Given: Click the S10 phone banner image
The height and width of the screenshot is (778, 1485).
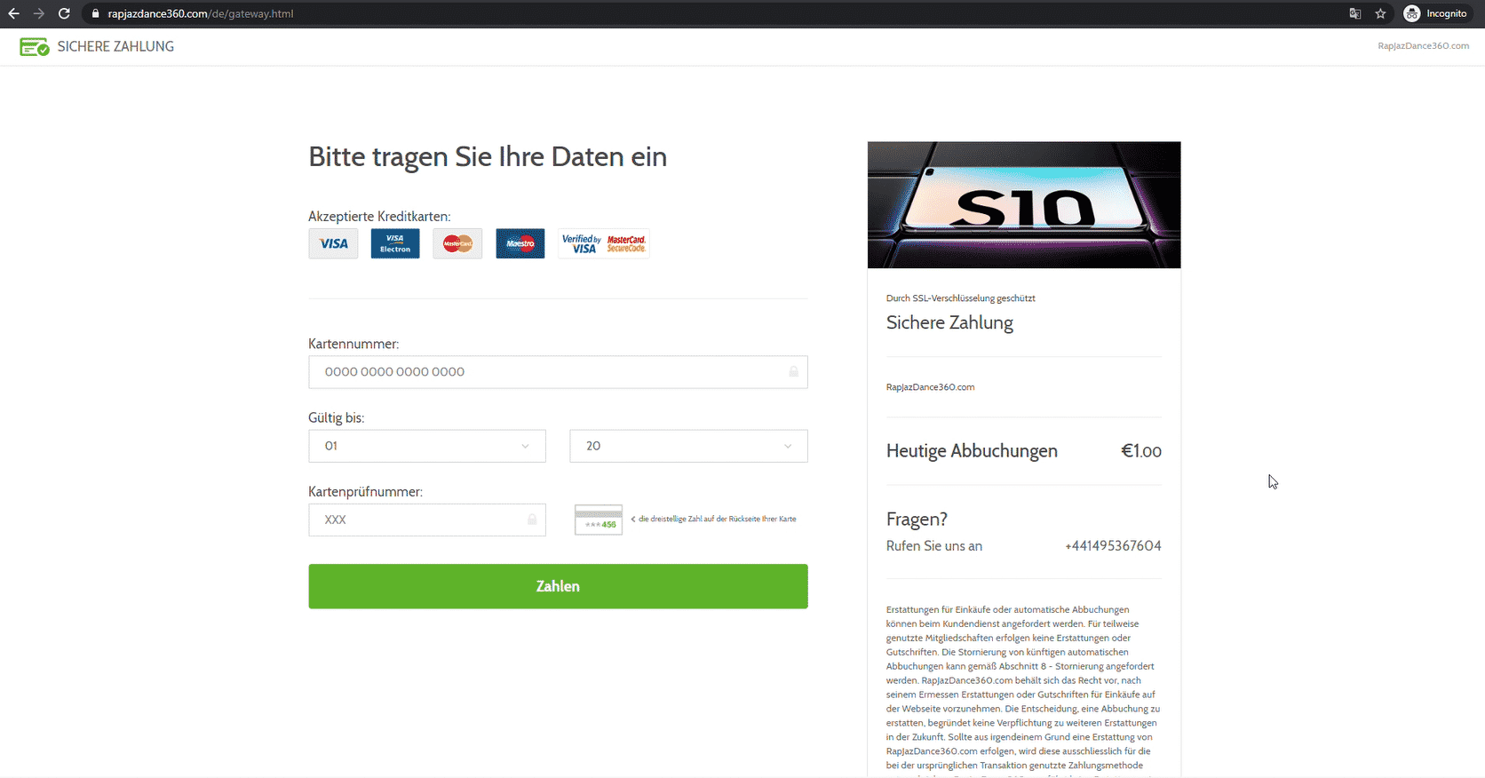Looking at the screenshot, I should [1024, 205].
